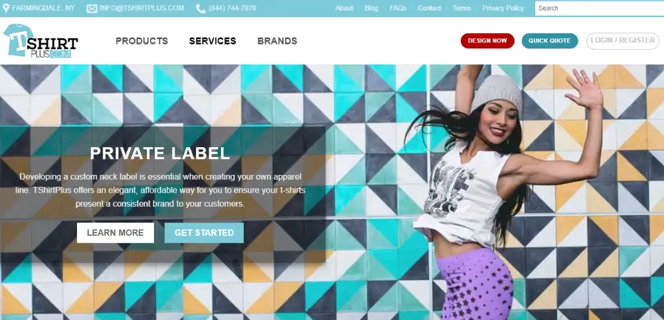Viewport: 664px width, 320px height.
Task: Focus the Search input field
Action: coord(599,8)
